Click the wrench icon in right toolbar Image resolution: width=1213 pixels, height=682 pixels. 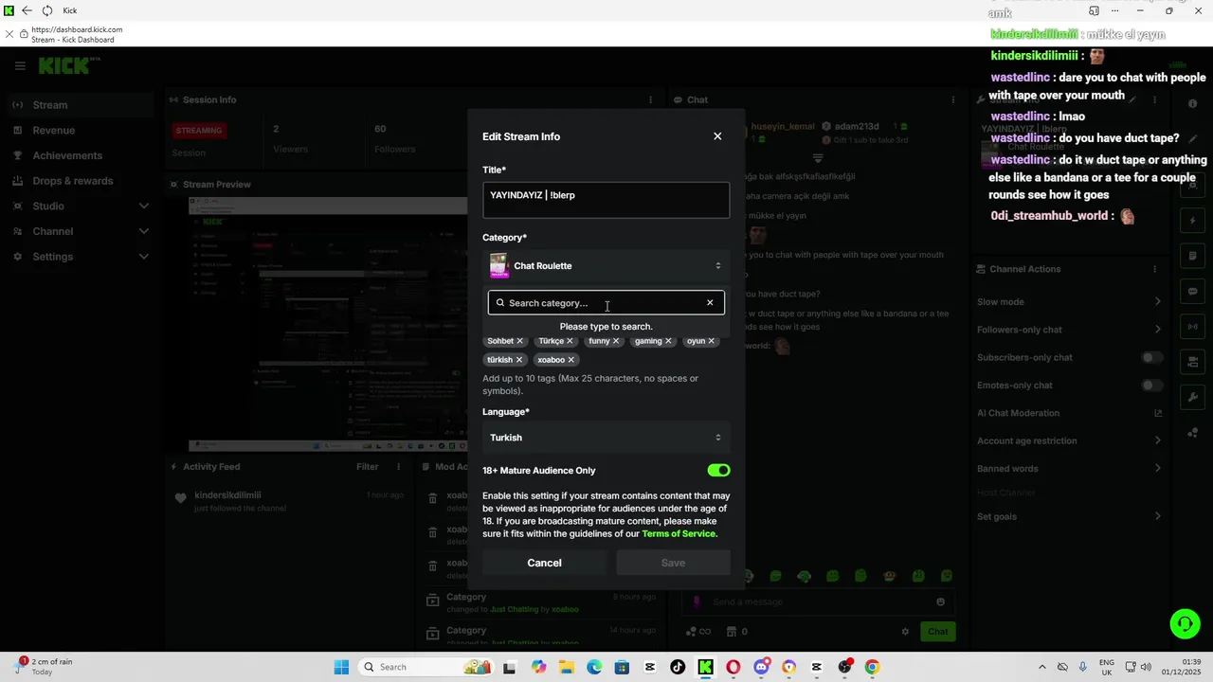point(1193,397)
